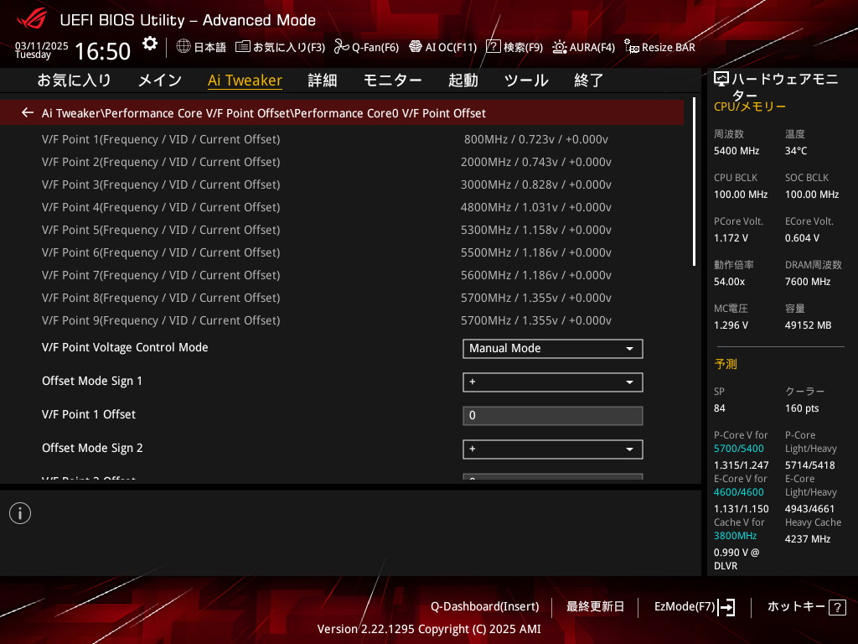This screenshot has height=644, width=858.
Task: Click the Offset Mode Sign 1 label
Action: click(x=92, y=382)
